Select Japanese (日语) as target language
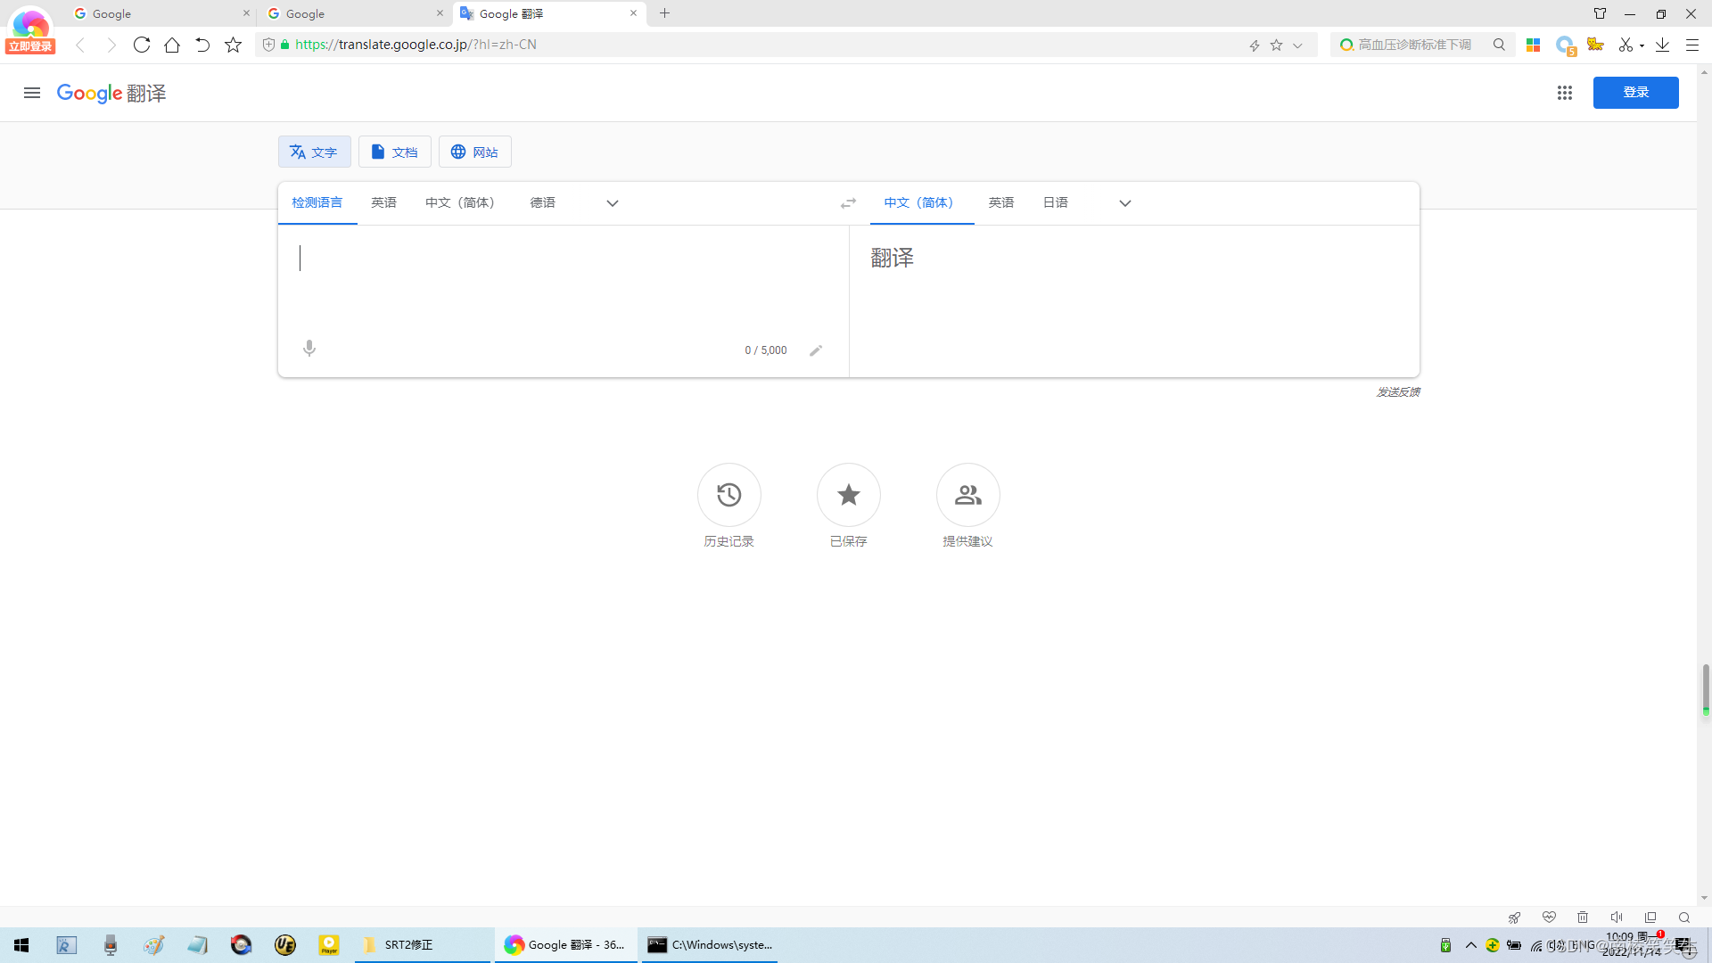The height and width of the screenshot is (963, 1712). pyautogui.click(x=1055, y=203)
